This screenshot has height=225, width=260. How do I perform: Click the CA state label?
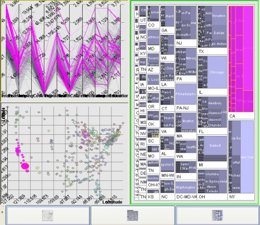pos(232,116)
